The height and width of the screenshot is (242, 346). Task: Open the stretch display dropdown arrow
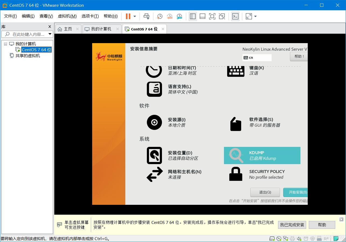(255, 16)
